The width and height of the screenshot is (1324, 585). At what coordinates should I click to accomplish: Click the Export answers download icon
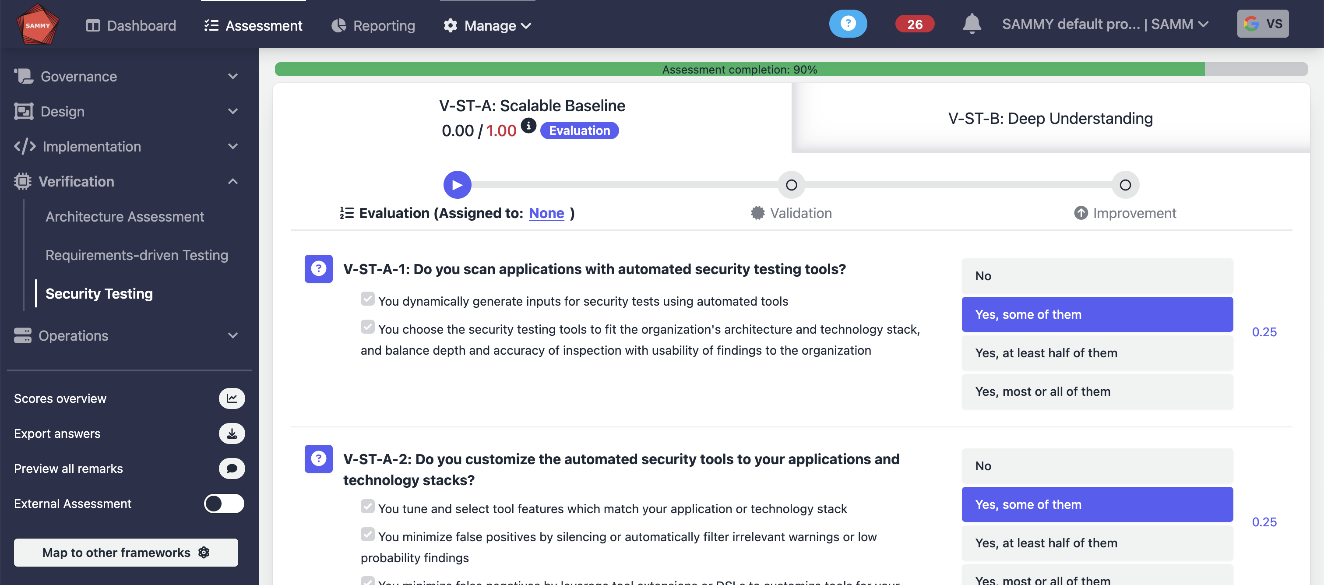click(232, 433)
